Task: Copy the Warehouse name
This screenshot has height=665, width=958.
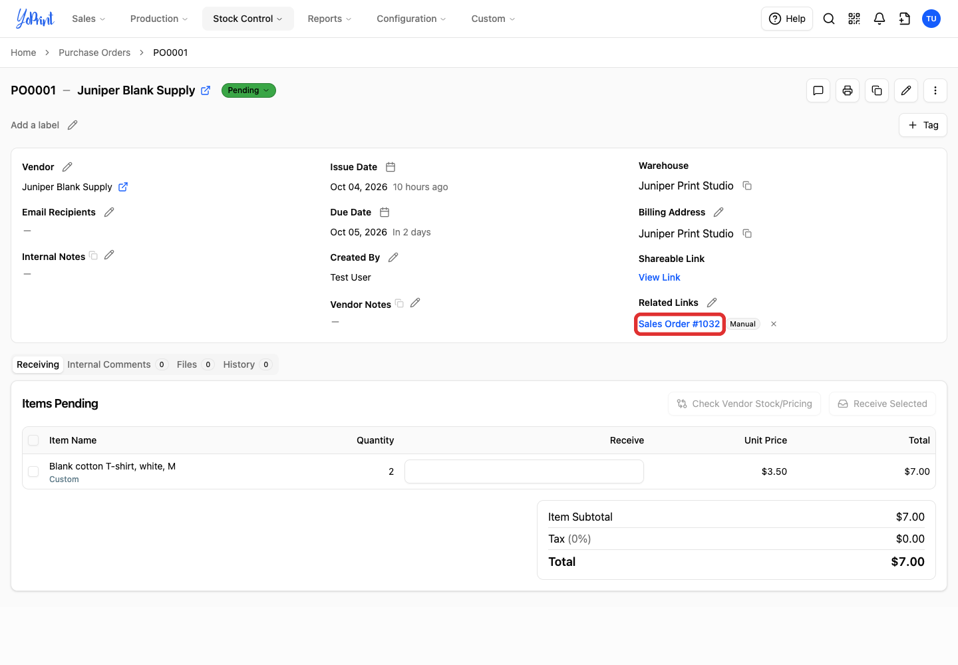Action: 747,186
